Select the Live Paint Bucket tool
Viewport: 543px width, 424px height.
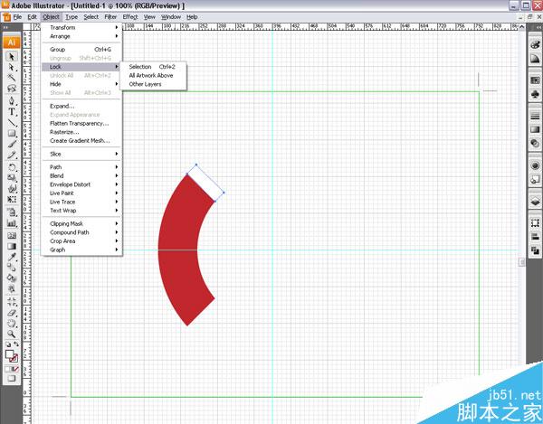point(12,278)
